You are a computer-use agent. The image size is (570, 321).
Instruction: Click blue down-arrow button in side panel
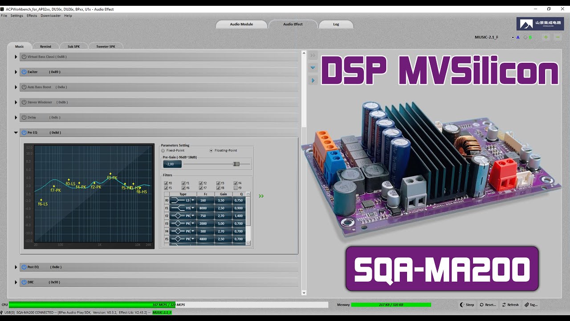tap(313, 68)
